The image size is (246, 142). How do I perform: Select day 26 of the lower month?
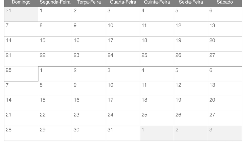(191, 118)
